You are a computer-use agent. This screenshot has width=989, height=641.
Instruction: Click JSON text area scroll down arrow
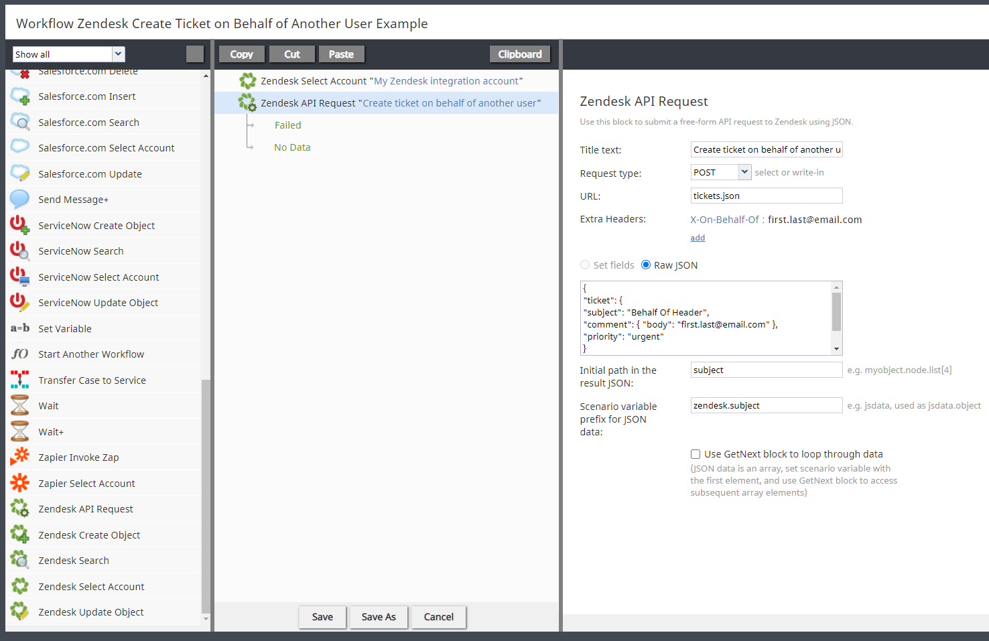click(836, 349)
